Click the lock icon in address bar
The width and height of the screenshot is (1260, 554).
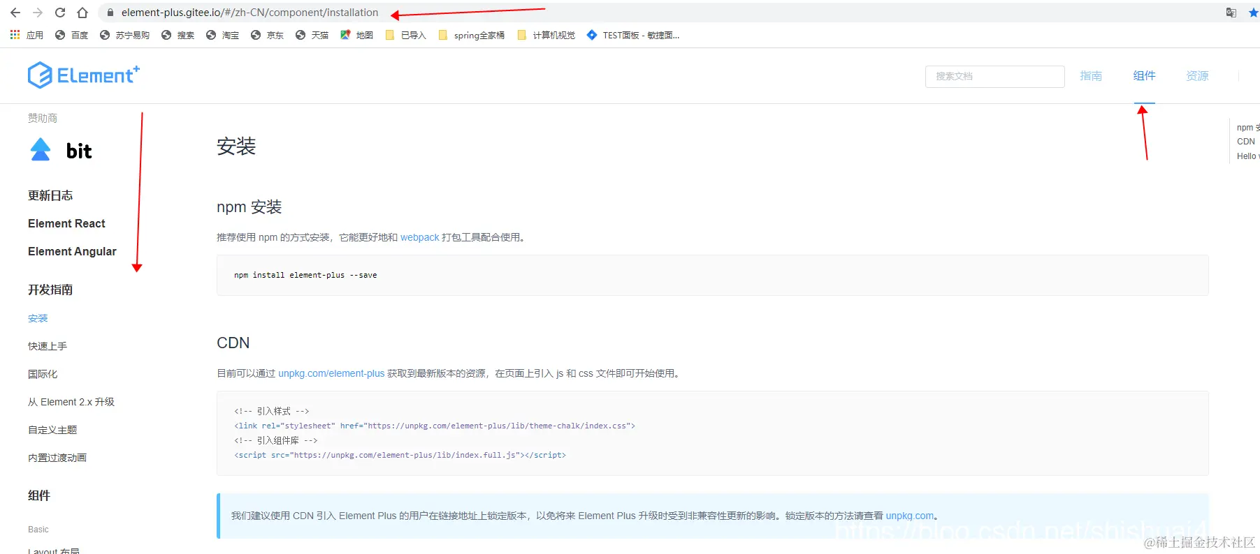pyautogui.click(x=110, y=13)
